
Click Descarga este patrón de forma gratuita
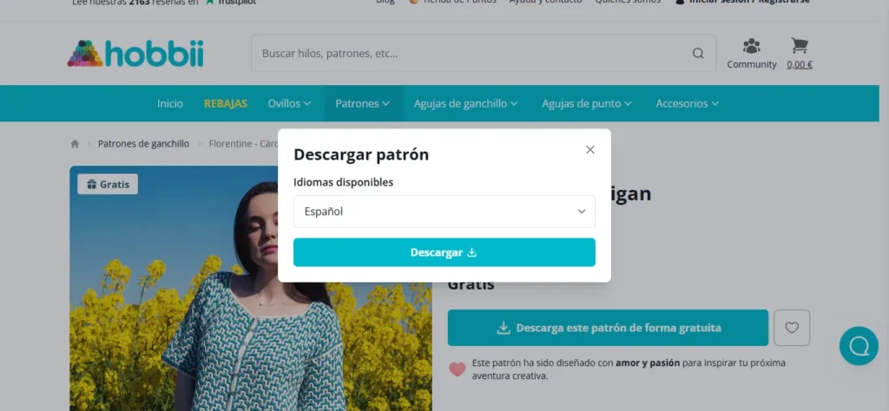(x=608, y=328)
